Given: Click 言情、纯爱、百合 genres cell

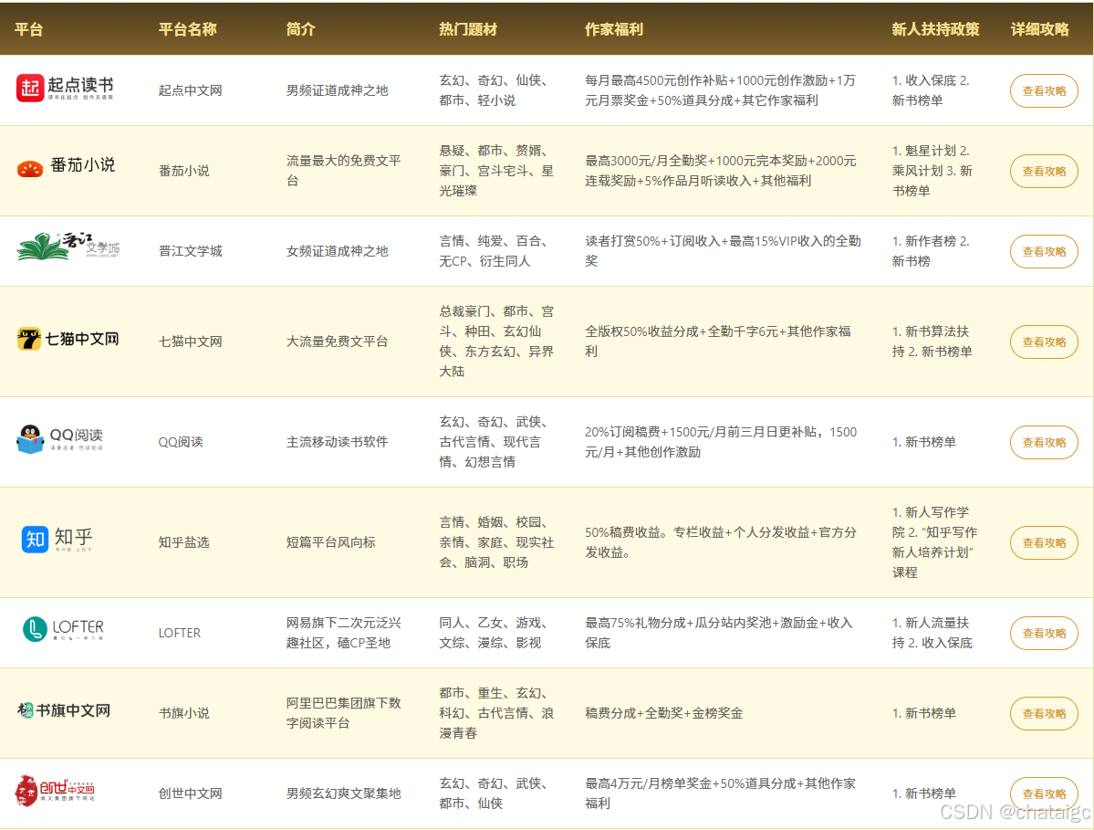Looking at the screenshot, I should 493,251.
